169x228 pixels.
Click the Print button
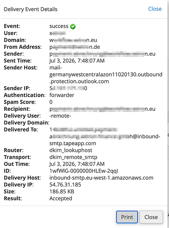pos(127,217)
